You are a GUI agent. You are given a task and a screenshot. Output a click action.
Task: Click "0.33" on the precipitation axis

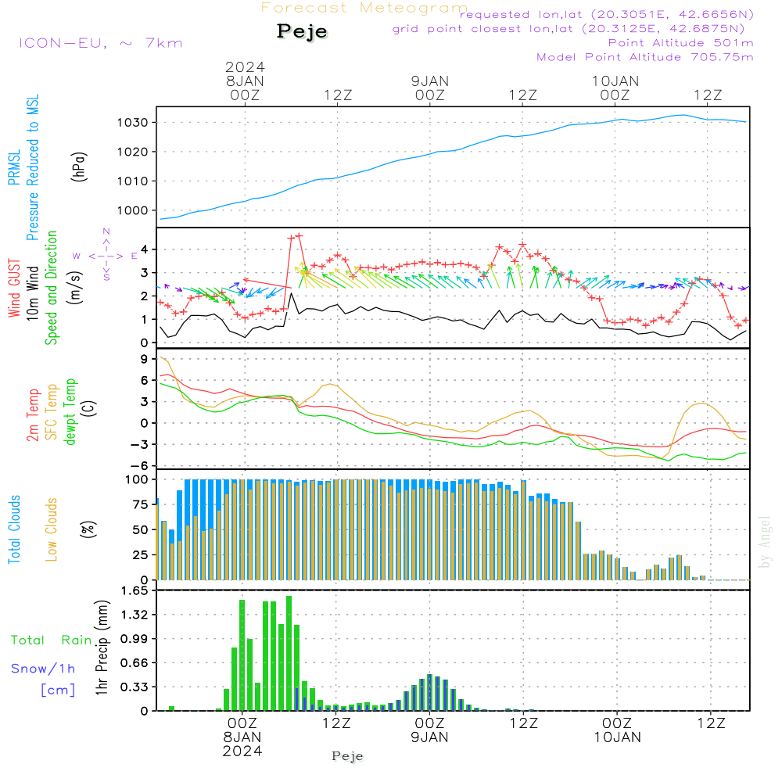point(135,687)
